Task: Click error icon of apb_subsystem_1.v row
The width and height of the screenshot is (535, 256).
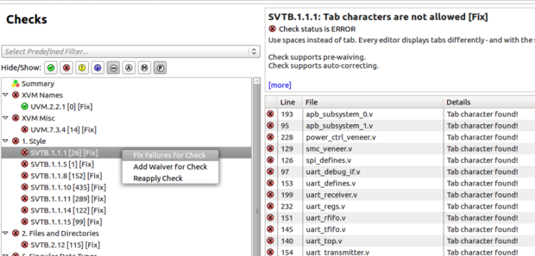Action: (270, 126)
